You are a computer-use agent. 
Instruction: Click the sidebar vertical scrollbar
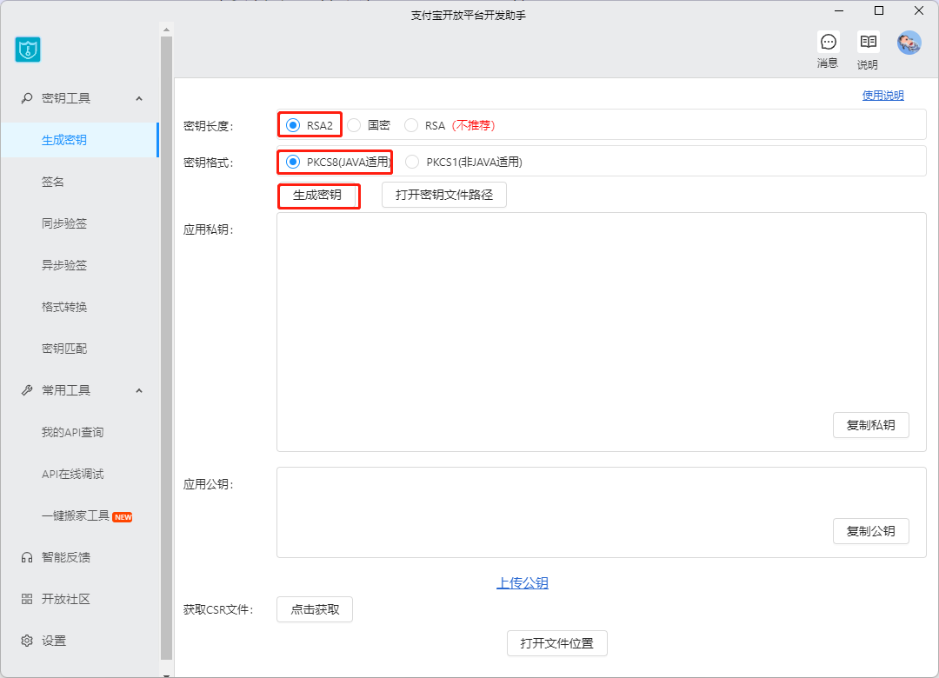click(166, 349)
